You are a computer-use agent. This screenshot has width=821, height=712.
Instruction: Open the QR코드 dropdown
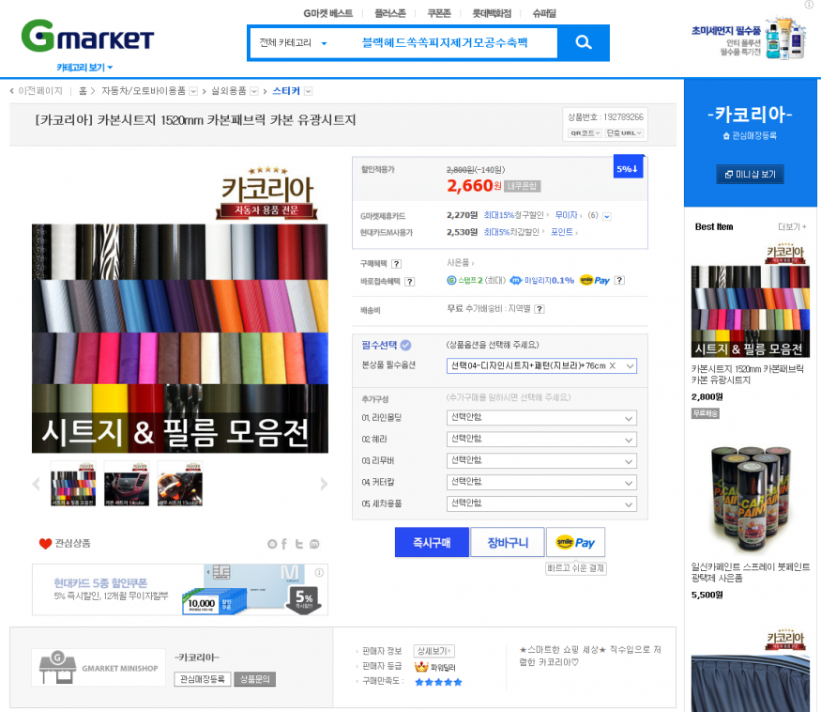(585, 133)
